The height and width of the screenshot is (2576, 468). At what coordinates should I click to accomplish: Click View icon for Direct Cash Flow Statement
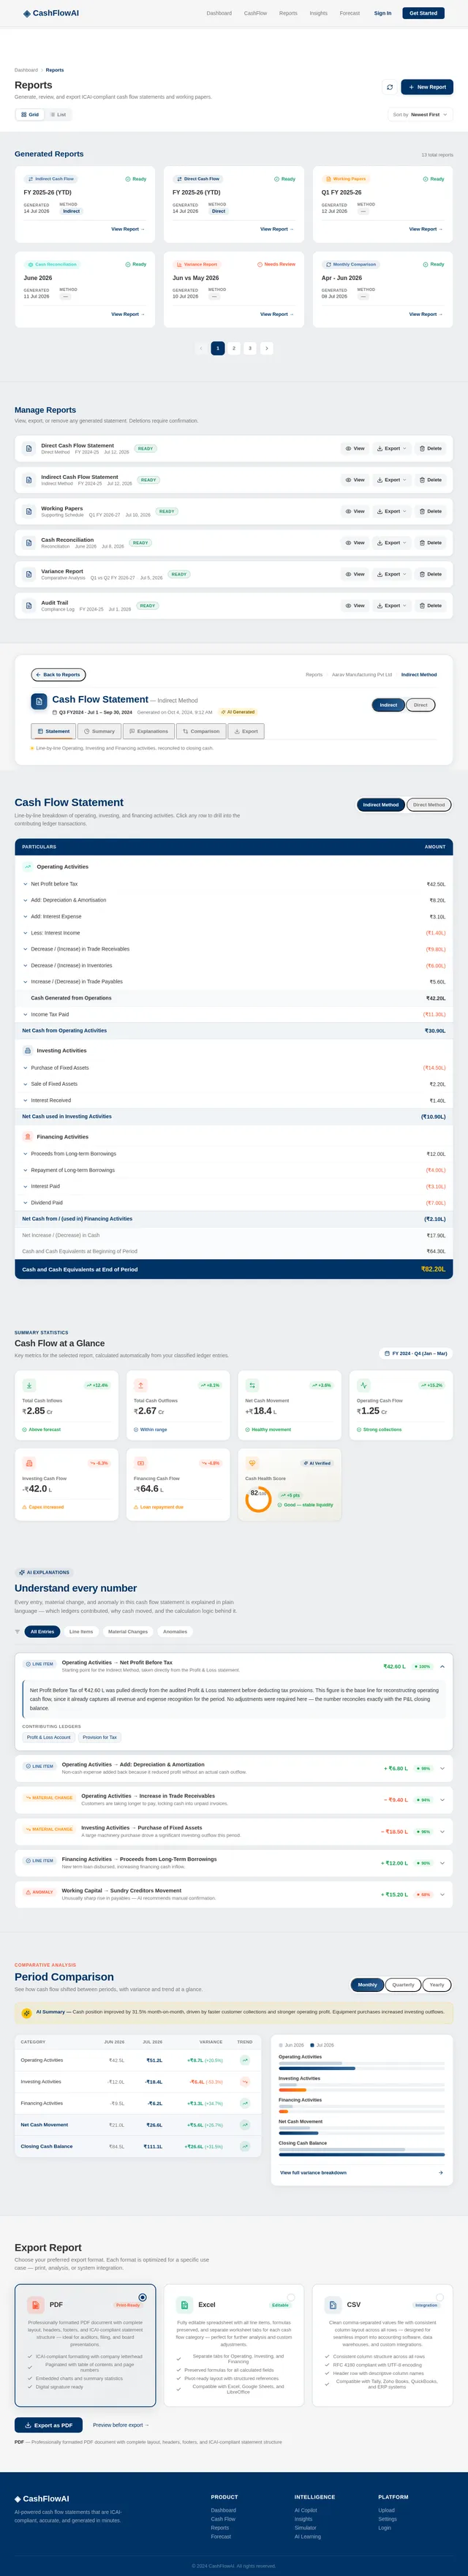pyautogui.click(x=355, y=449)
